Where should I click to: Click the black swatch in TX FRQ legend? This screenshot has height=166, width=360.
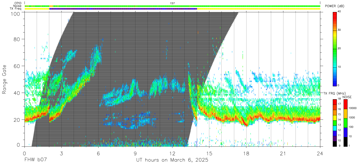tap(334, 143)
